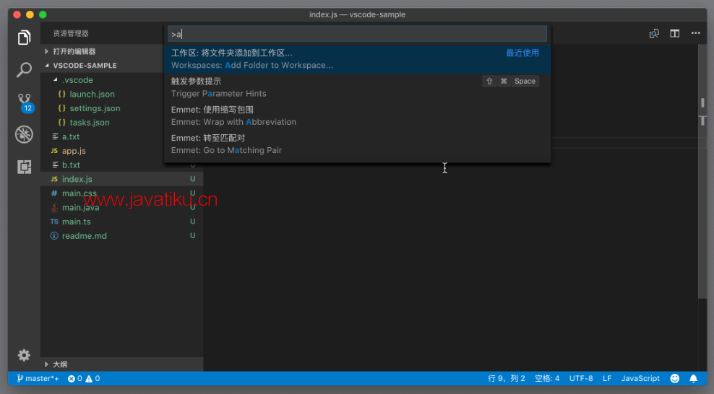
Task: Open the notifications bell icon
Action: pyautogui.click(x=694, y=378)
